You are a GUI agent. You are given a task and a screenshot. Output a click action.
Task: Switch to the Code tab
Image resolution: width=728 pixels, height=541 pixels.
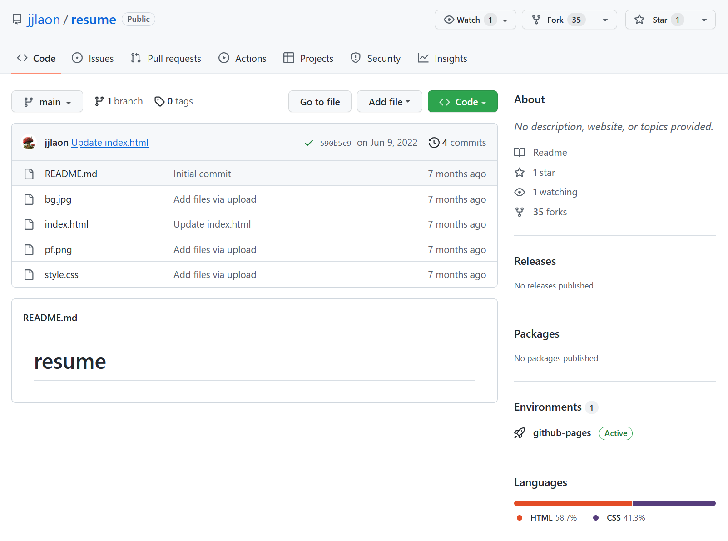(x=36, y=58)
